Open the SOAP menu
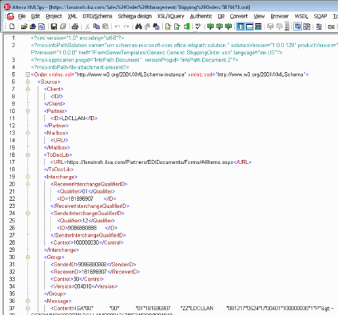 pyautogui.click(x=320, y=16)
